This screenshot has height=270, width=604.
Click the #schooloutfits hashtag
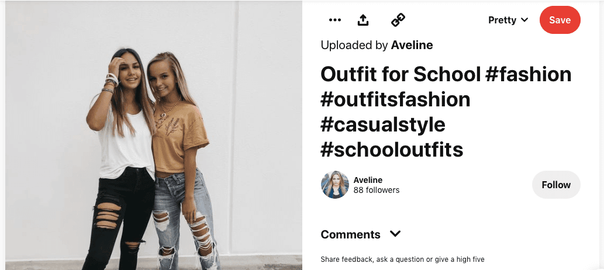coord(392,150)
